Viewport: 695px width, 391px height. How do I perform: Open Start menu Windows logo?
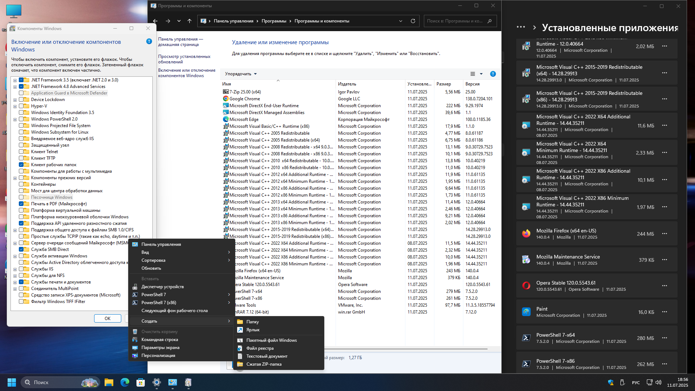click(x=12, y=382)
